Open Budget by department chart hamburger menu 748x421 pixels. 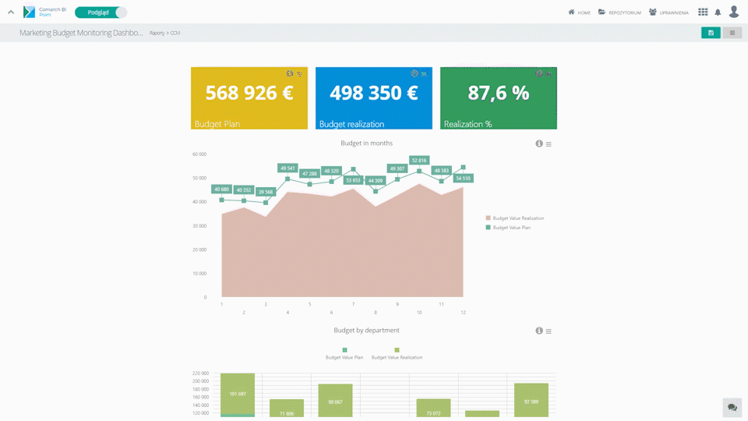(549, 331)
